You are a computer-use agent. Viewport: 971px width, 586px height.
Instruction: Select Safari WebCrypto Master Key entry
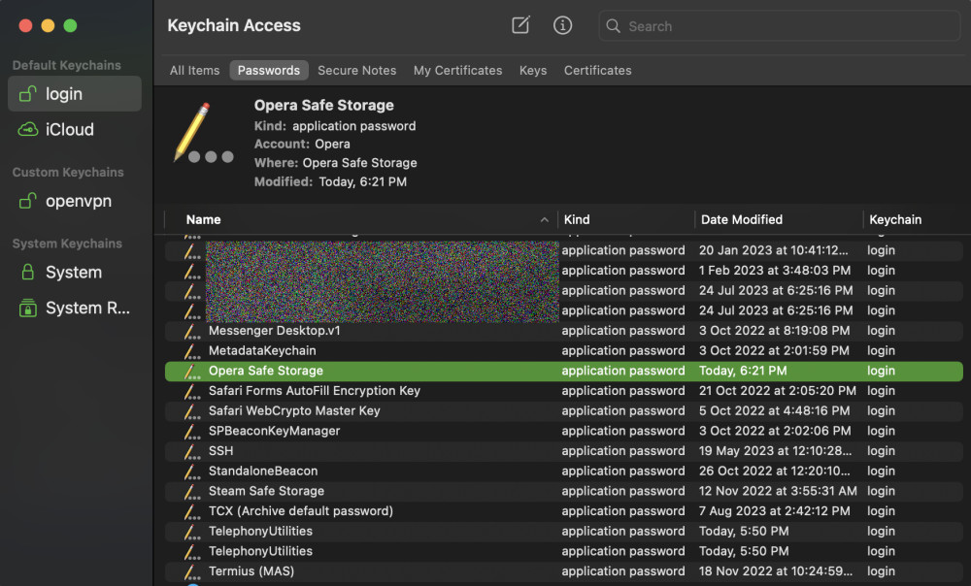coord(294,411)
